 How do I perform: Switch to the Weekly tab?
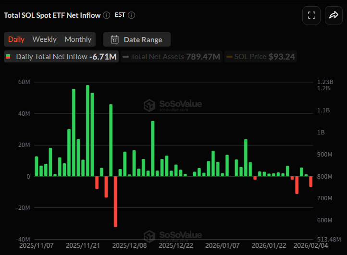point(44,39)
